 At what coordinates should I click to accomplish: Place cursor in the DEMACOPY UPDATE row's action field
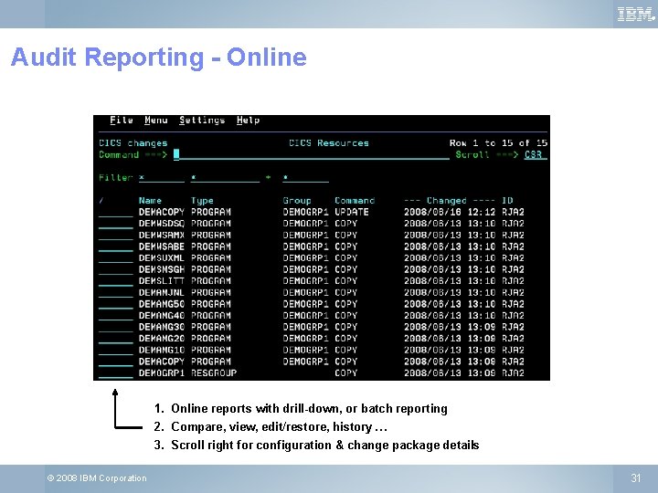click(x=116, y=213)
